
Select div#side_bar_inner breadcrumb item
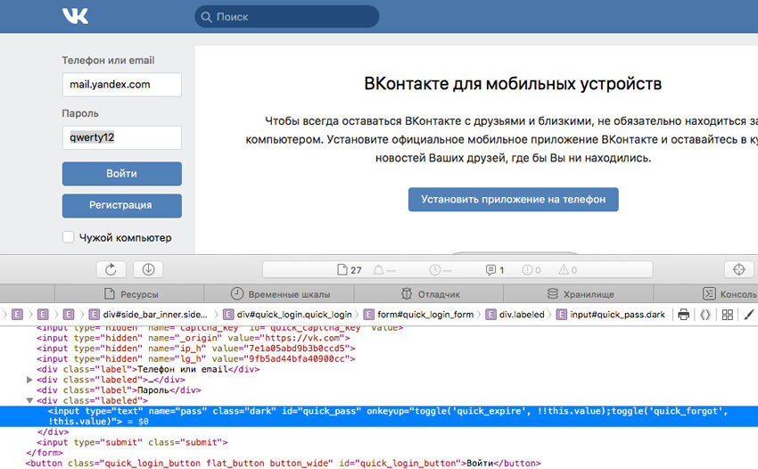(x=148, y=315)
